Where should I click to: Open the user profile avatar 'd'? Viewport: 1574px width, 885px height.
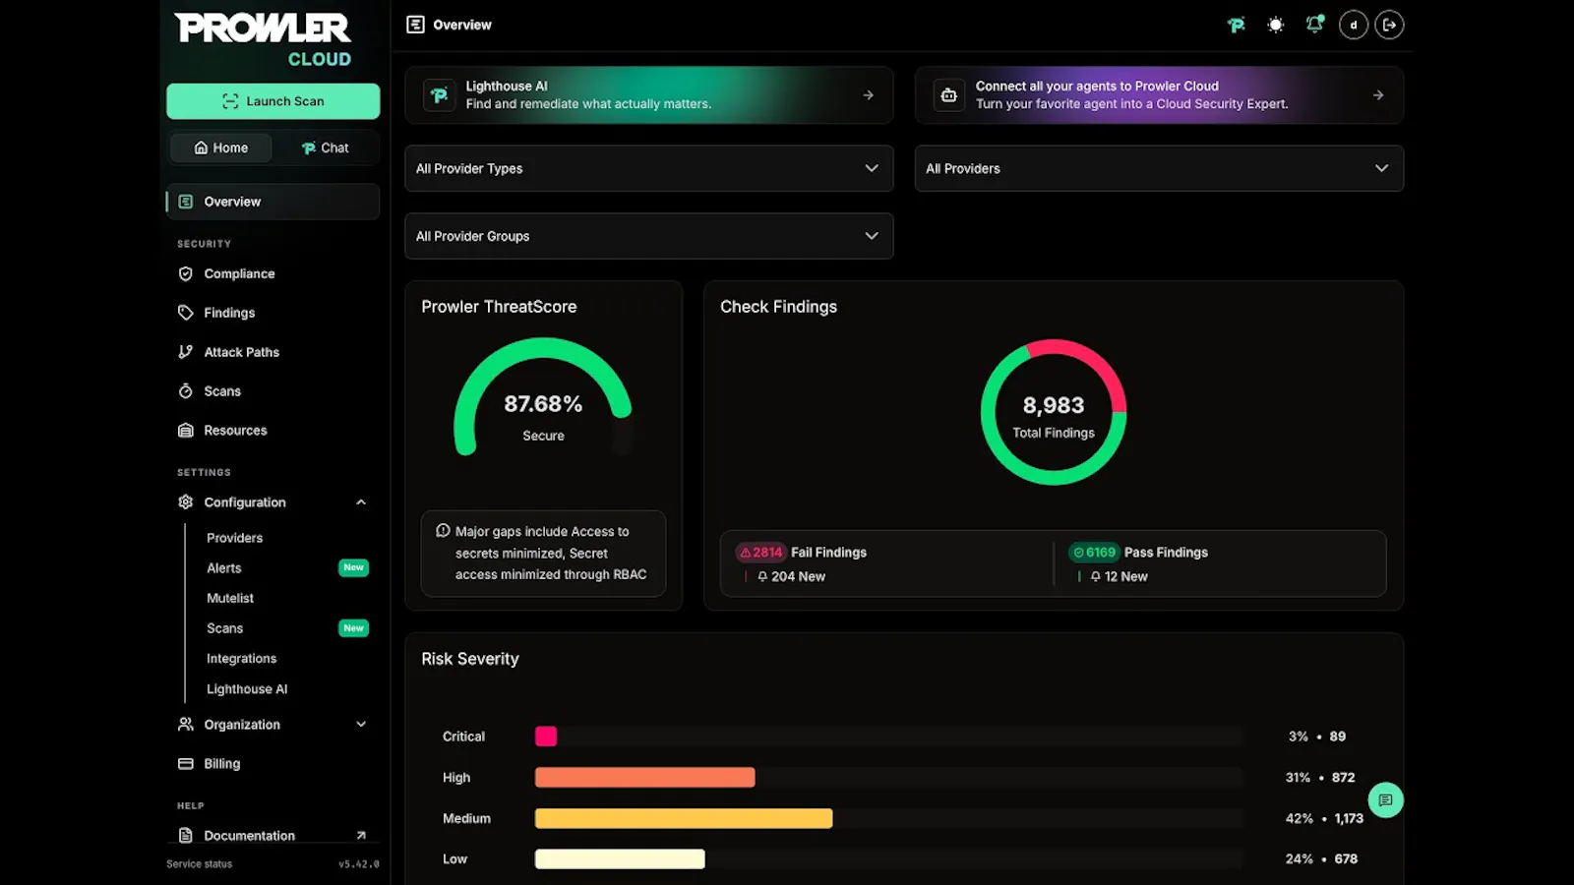pos(1354,25)
